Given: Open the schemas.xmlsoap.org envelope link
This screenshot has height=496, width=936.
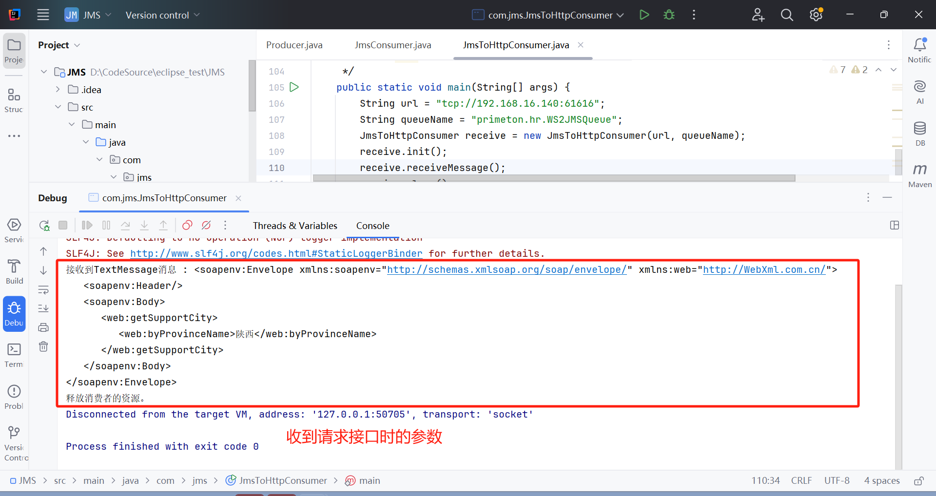Looking at the screenshot, I should tap(507, 270).
